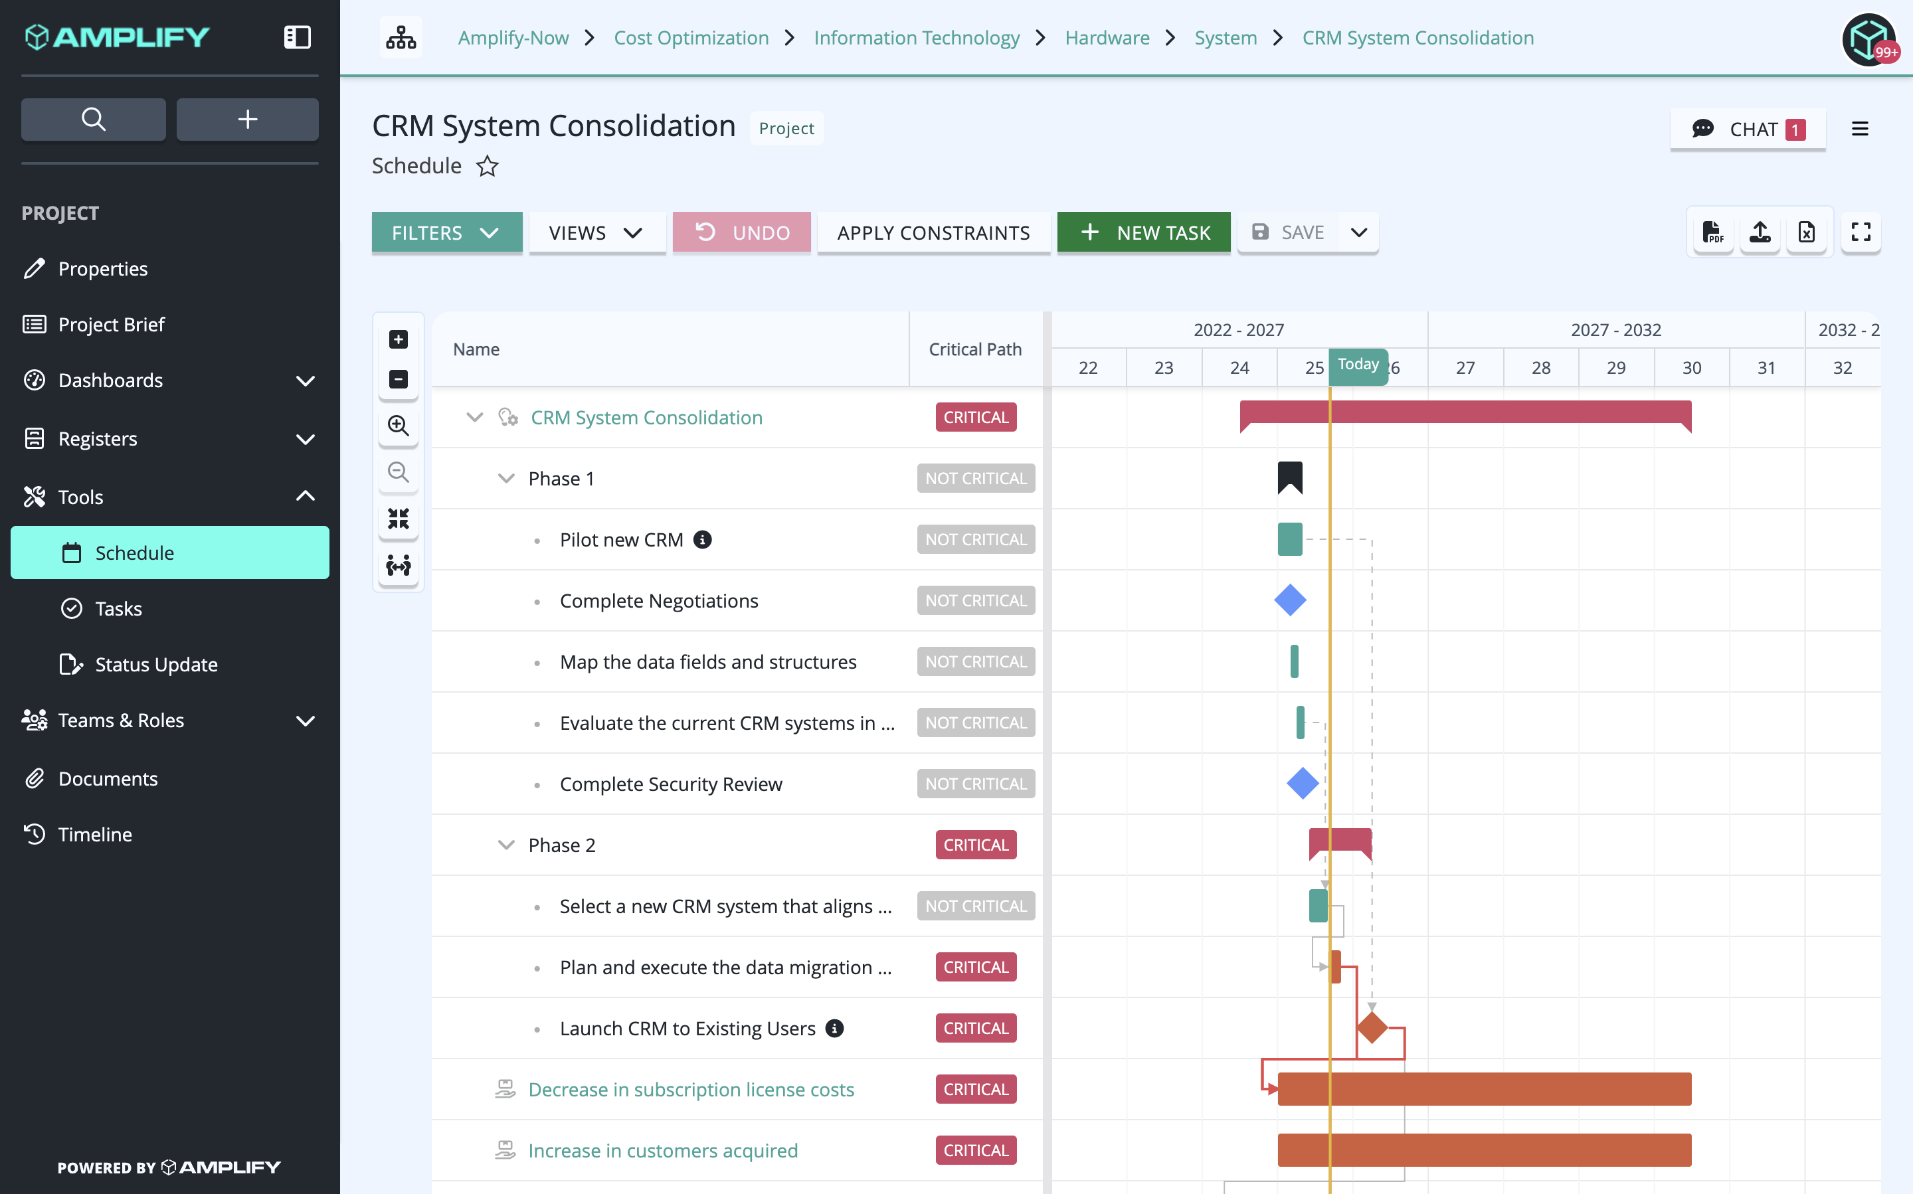Image resolution: width=1913 pixels, height=1194 pixels.
Task: Click the upload export icon
Action: click(1760, 232)
